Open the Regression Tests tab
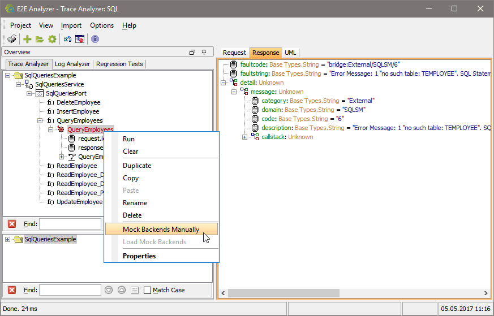Screen dimensions: 494x316 pos(119,64)
